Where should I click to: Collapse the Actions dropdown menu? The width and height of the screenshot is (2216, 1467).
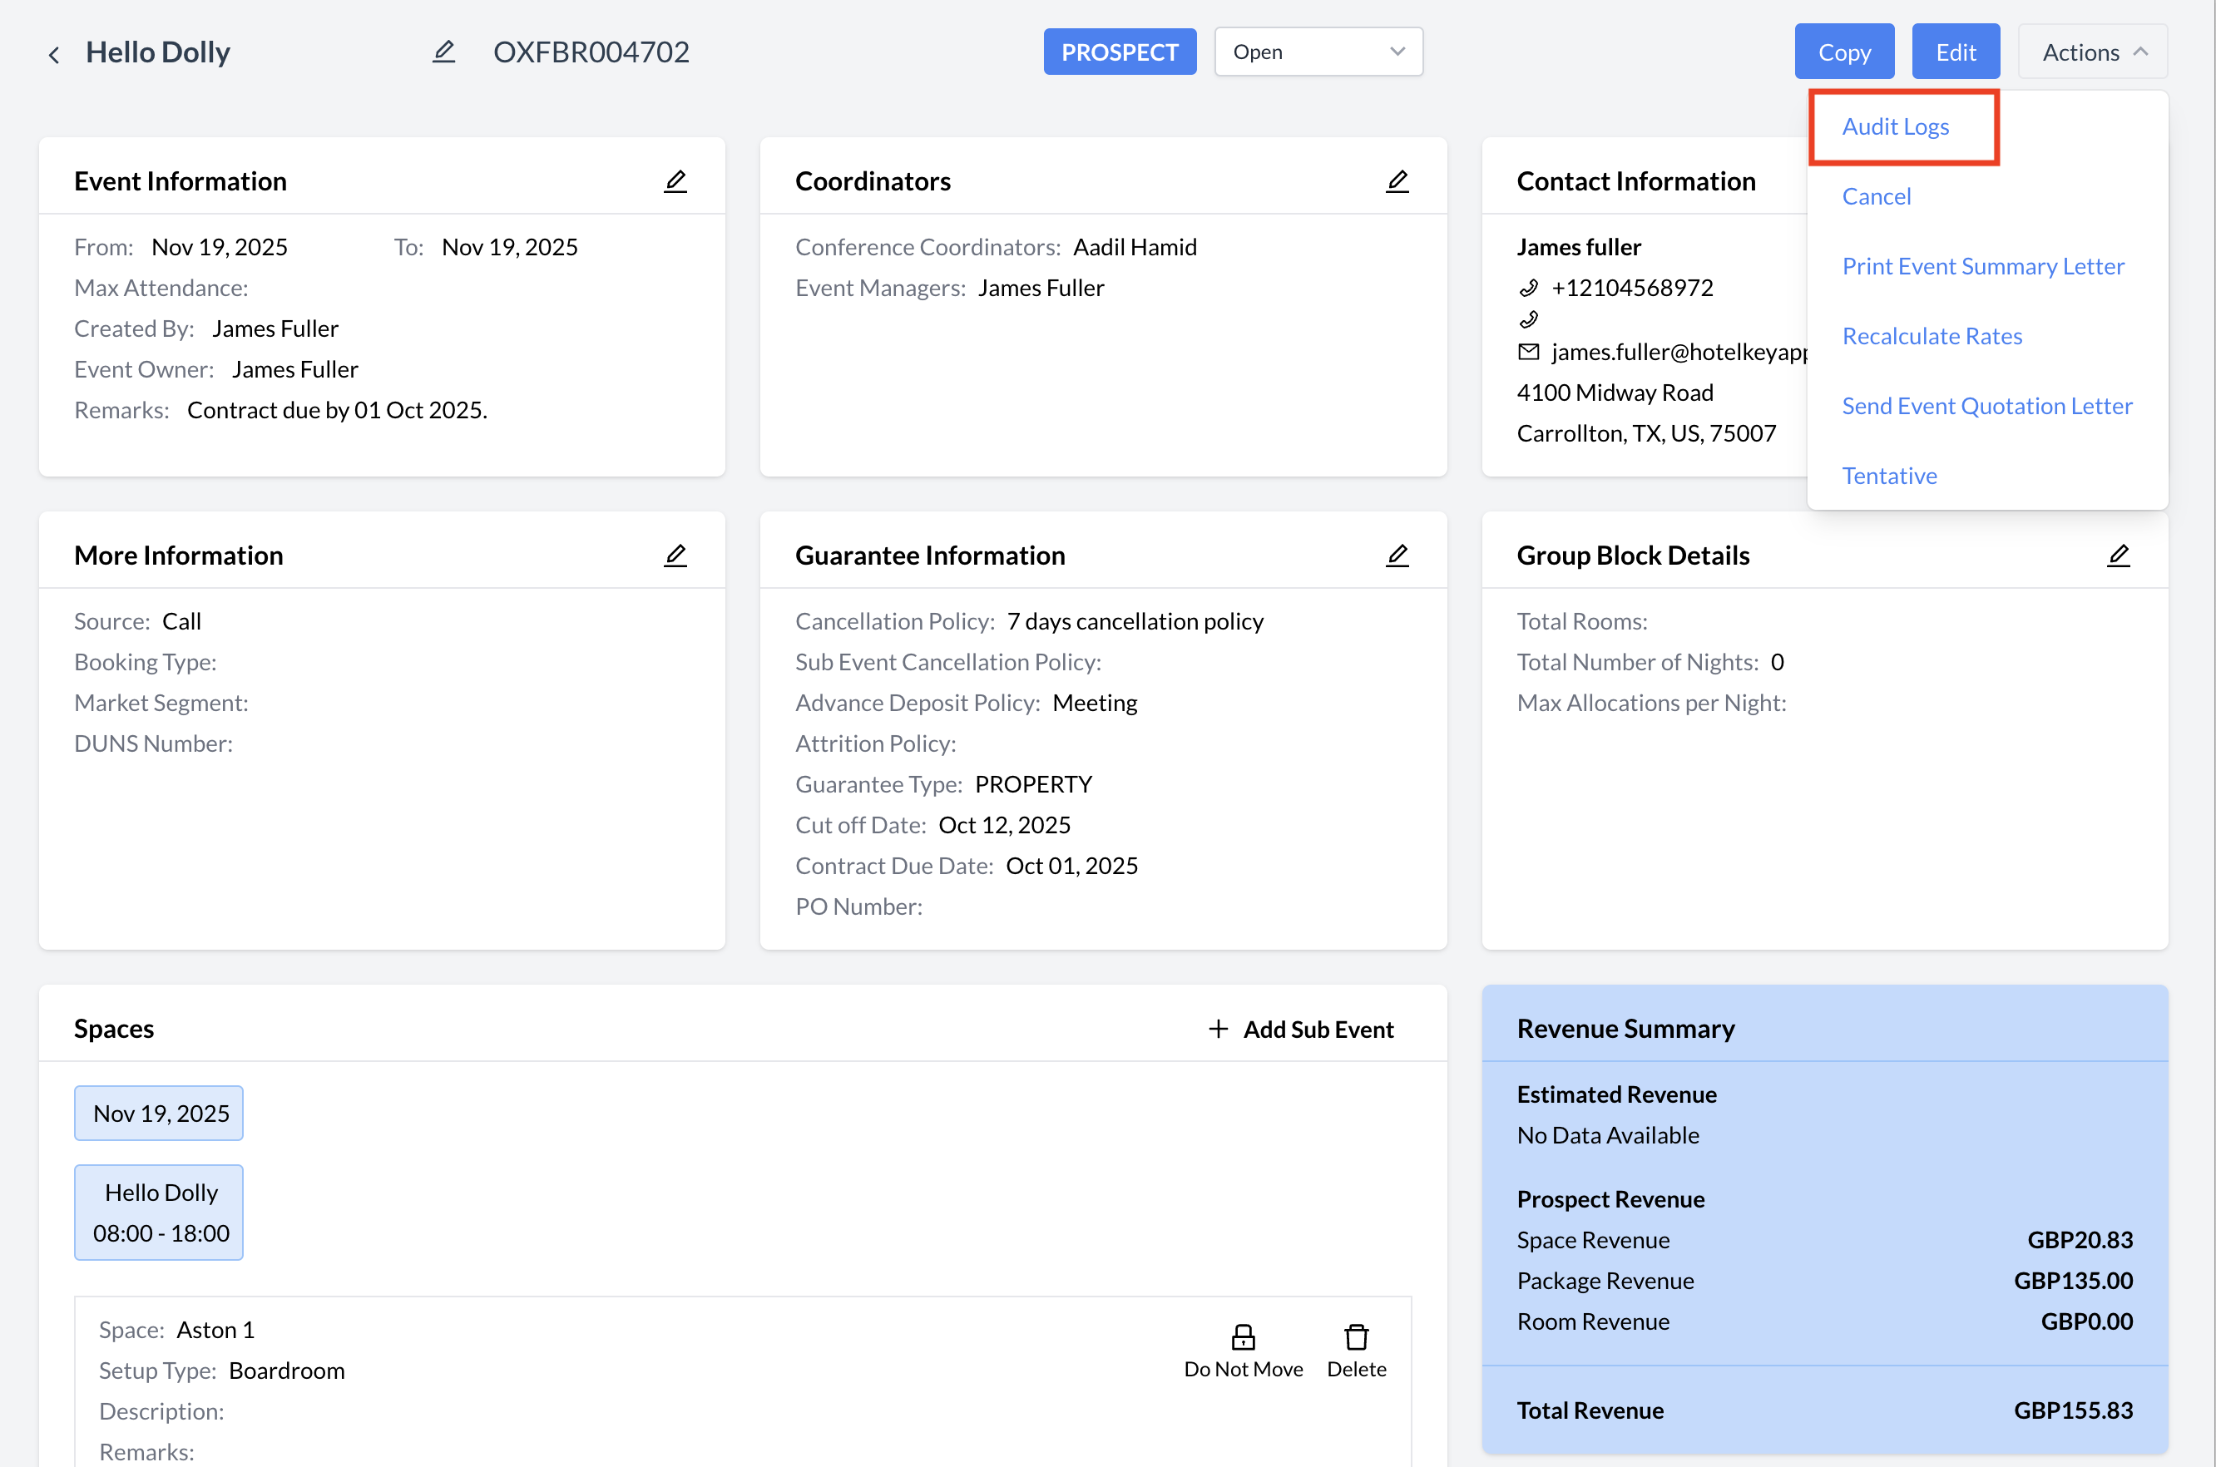point(2093,52)
